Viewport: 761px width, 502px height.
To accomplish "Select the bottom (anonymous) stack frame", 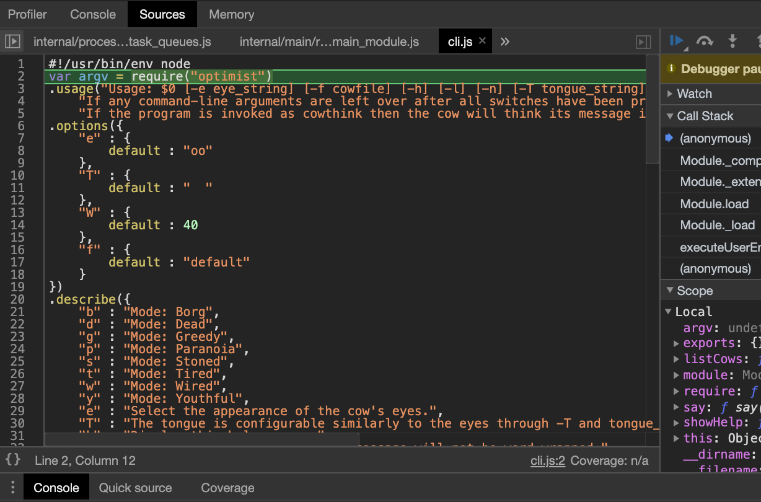I will click(x=711, y=268).
